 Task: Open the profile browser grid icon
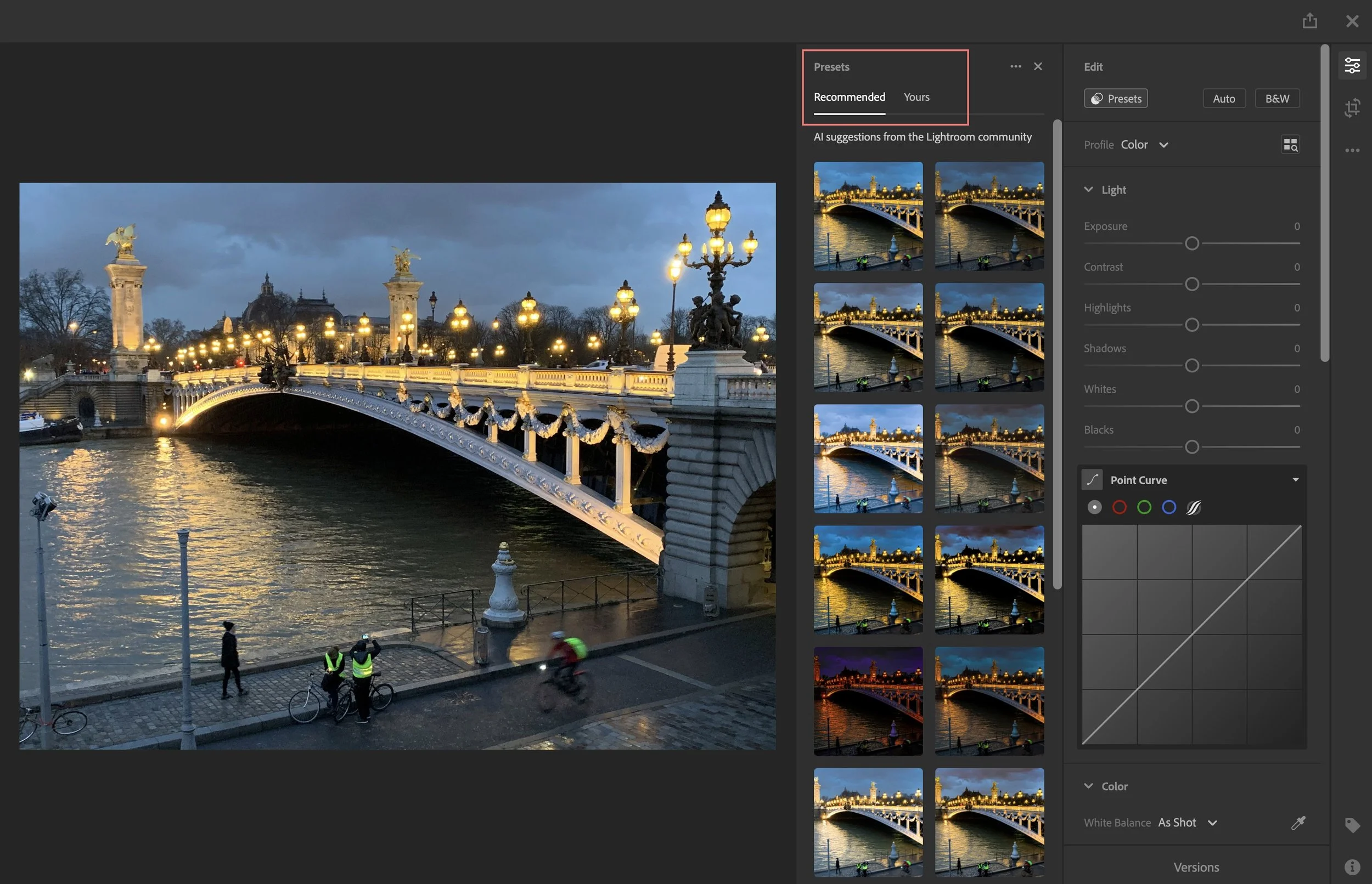coord(1290,145)
